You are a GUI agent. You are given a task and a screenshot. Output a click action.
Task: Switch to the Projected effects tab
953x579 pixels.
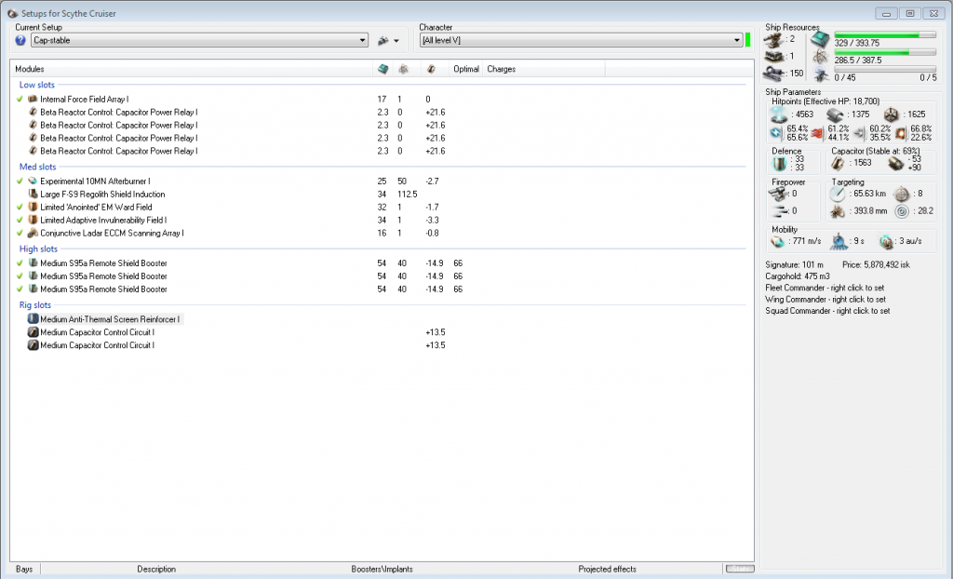pyautogui.click(x=607, y=569)
